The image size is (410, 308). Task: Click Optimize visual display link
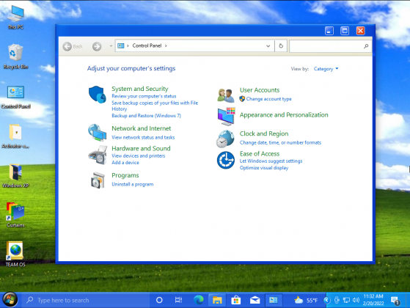coord(264,168)
